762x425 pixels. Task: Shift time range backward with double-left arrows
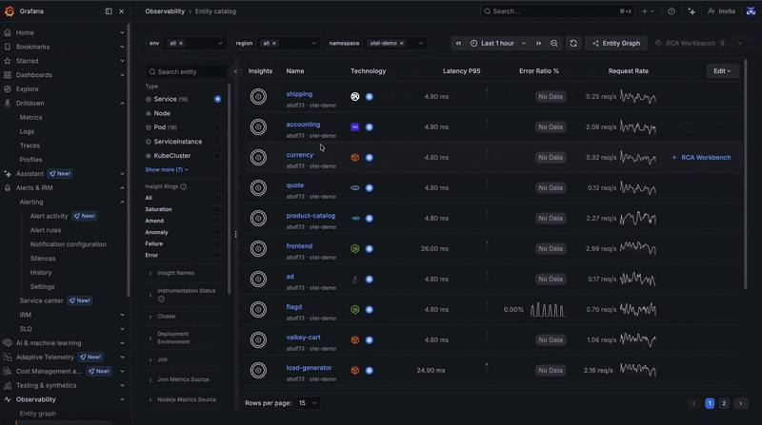click(x=458, y=43)
